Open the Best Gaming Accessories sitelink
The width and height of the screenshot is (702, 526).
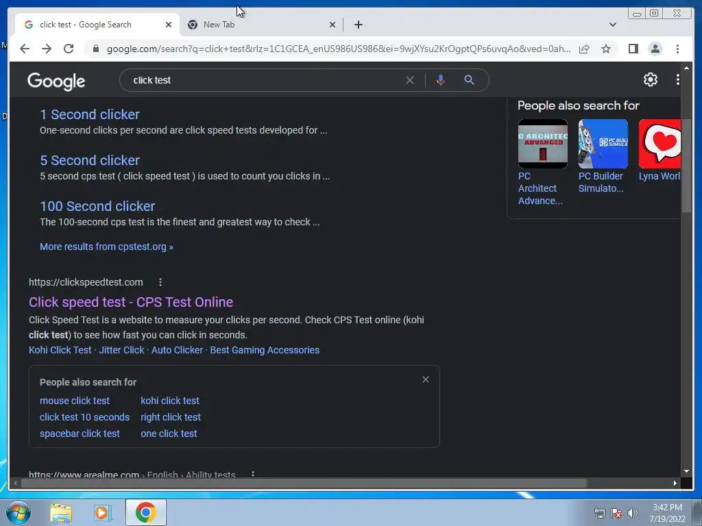click(265, 350)
